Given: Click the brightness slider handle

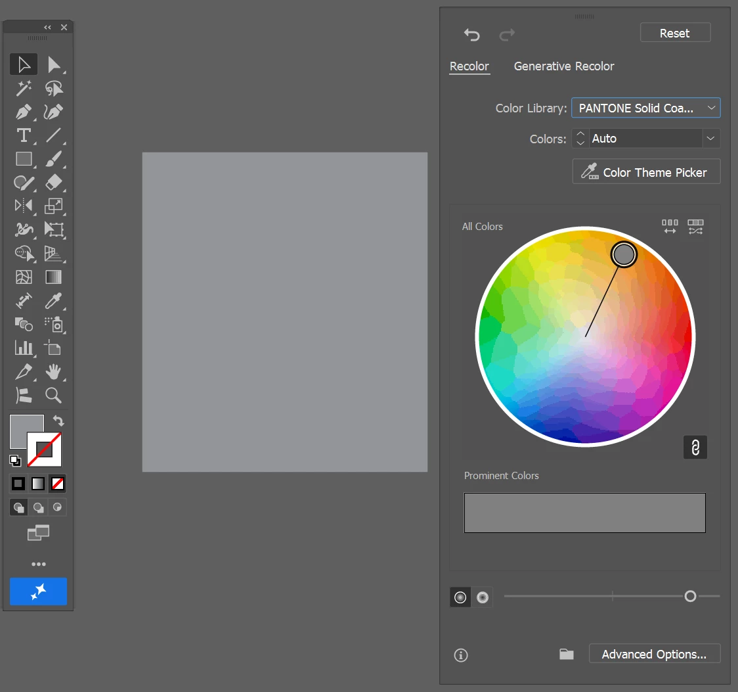Looking at the screenshot, I should tap(690, 596).
